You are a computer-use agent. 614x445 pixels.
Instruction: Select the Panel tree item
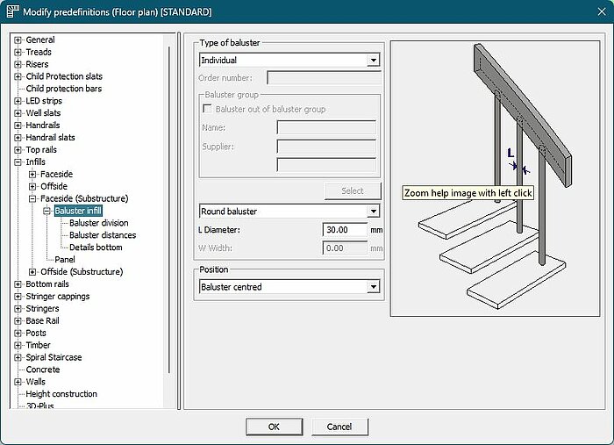pyautogui.click(x=65, y=259)
